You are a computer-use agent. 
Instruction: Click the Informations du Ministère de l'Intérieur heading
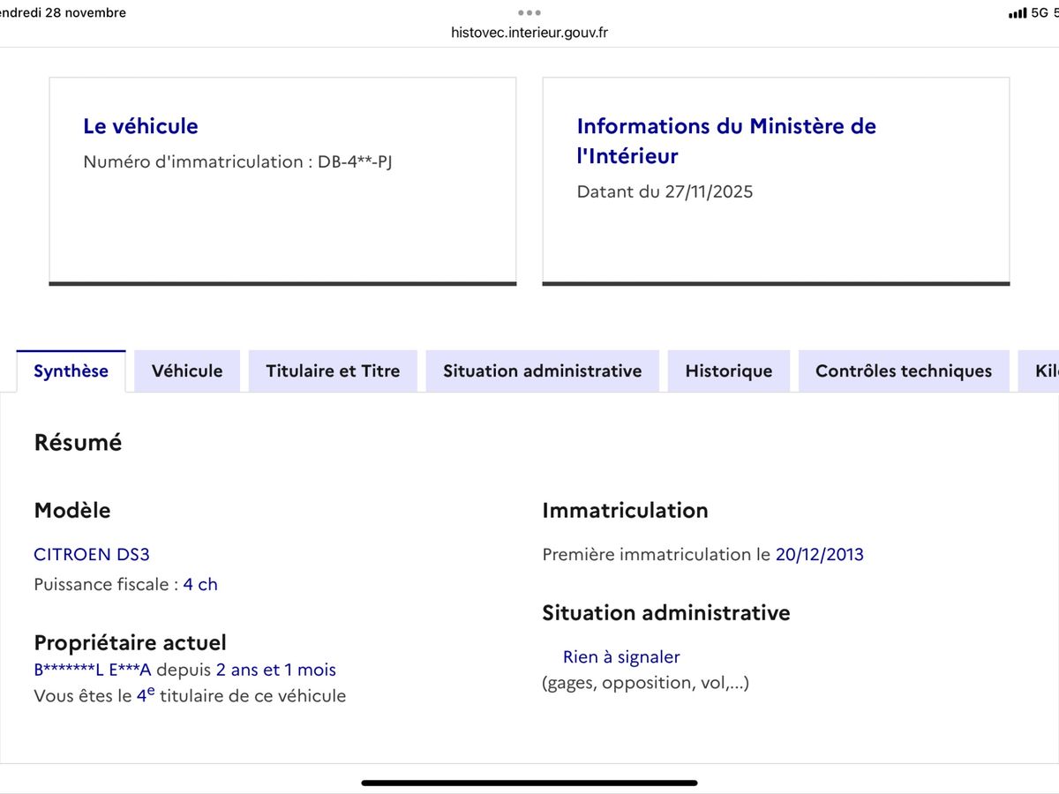(726, 140)
